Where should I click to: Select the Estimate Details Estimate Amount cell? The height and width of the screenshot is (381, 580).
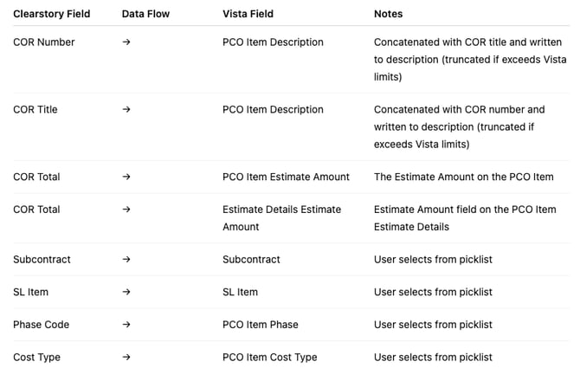coord(281,217)
